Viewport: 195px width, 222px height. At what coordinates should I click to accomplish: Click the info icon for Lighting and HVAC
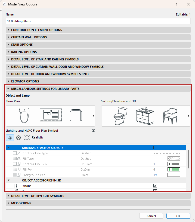[94, 131]
